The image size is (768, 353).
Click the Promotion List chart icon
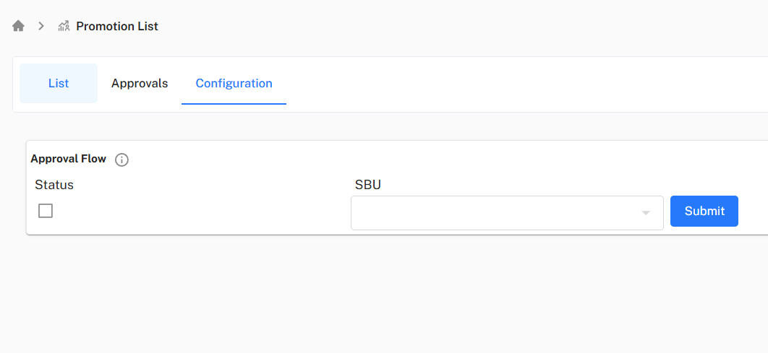[x=64, y=26]
